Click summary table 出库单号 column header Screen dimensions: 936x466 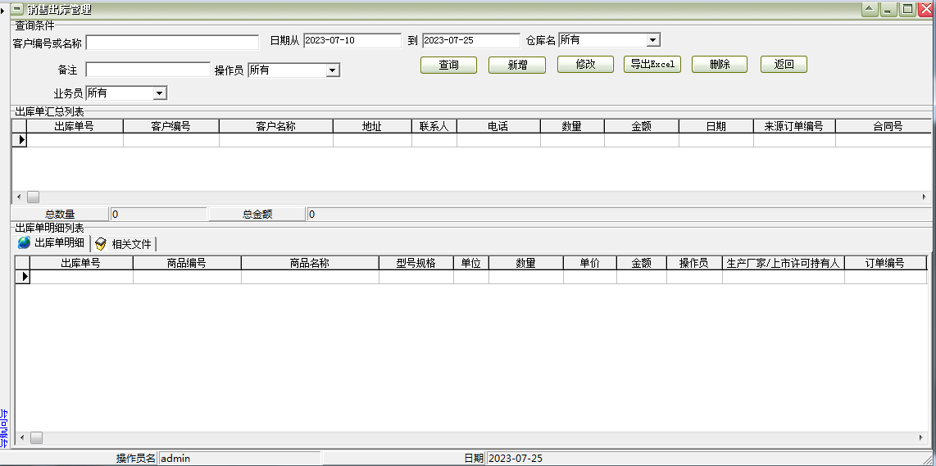[x=75, y=126]
